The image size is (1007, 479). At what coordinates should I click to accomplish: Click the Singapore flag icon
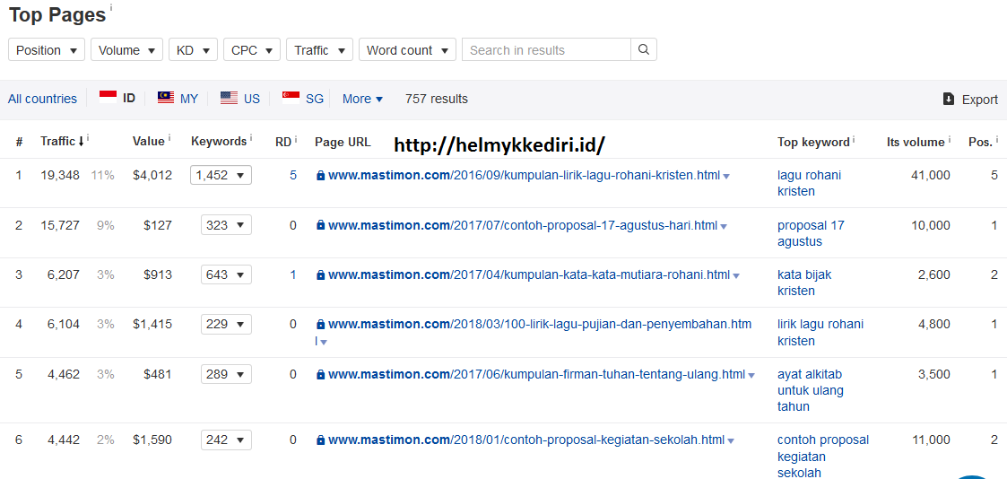[291, 98]
